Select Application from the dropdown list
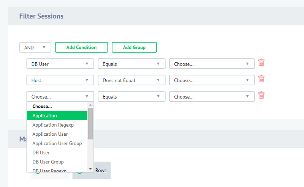304x187 pixels. (57, 116)
